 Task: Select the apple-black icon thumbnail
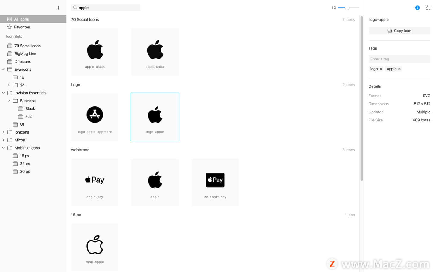tap(95, 52)
